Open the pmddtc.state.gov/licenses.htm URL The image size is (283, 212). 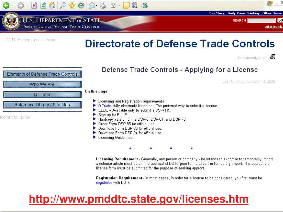click(139, 199)
